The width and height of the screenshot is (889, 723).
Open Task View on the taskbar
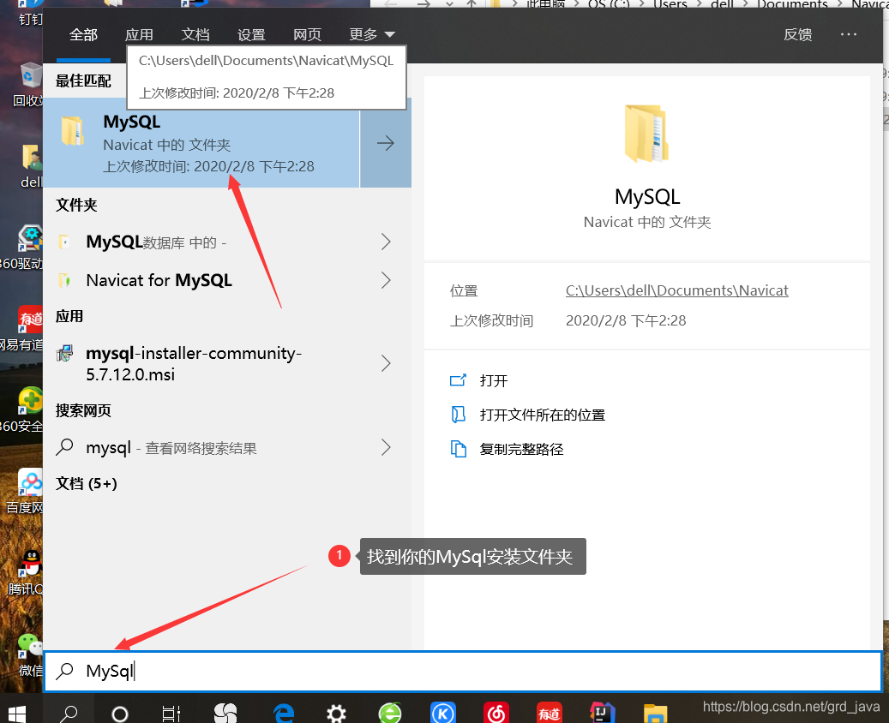click(x=171, y=714)
